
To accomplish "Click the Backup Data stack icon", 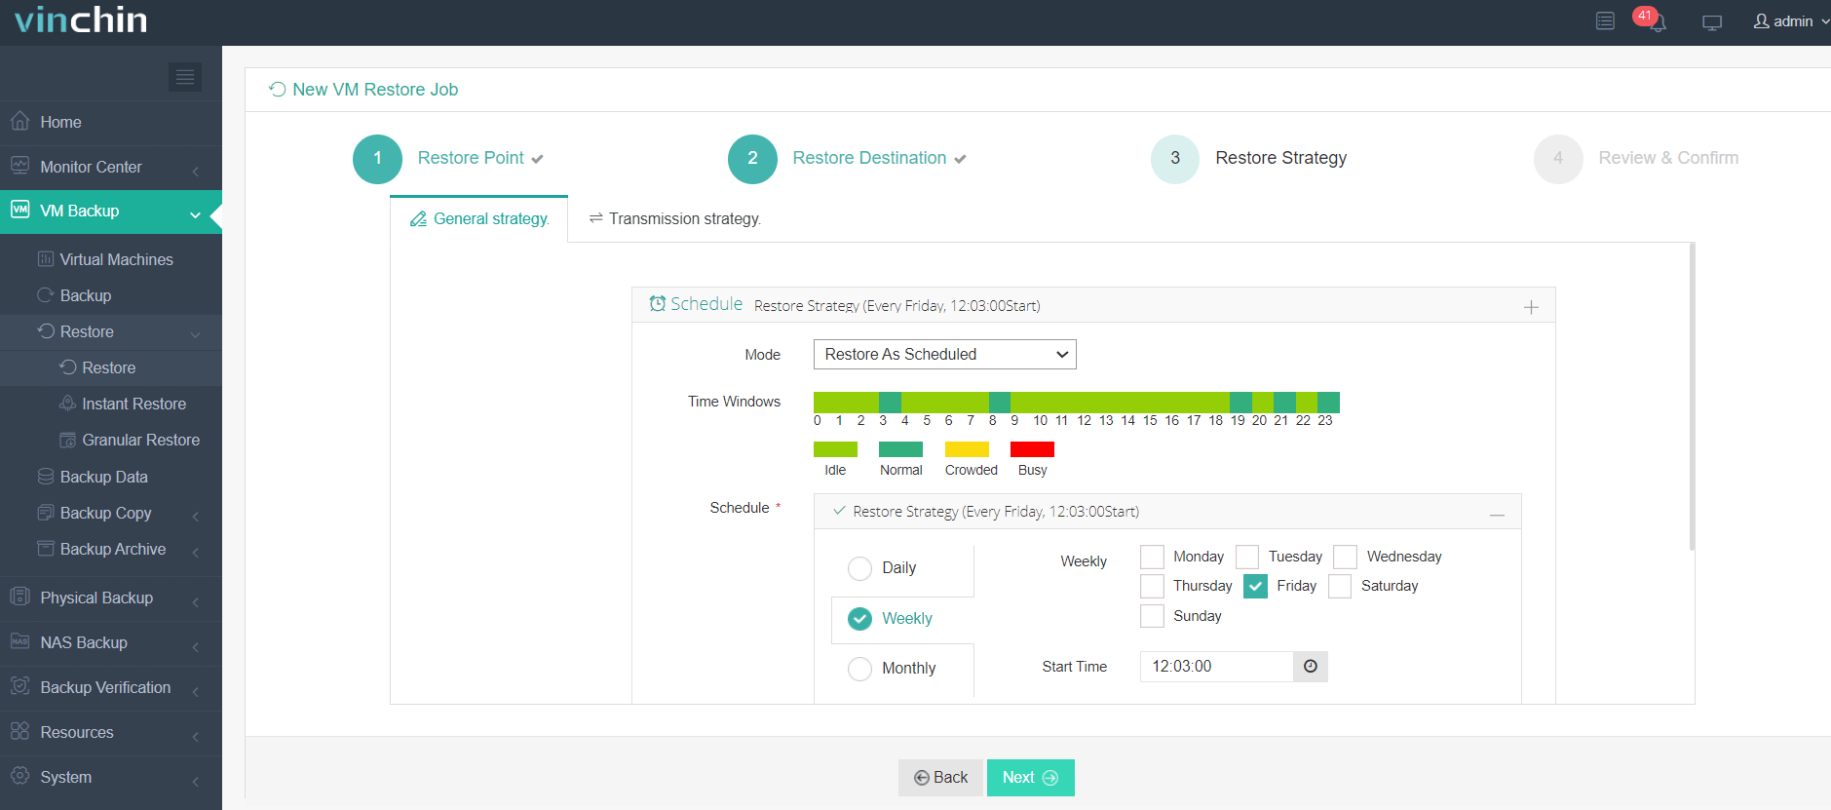I will 45,476.
